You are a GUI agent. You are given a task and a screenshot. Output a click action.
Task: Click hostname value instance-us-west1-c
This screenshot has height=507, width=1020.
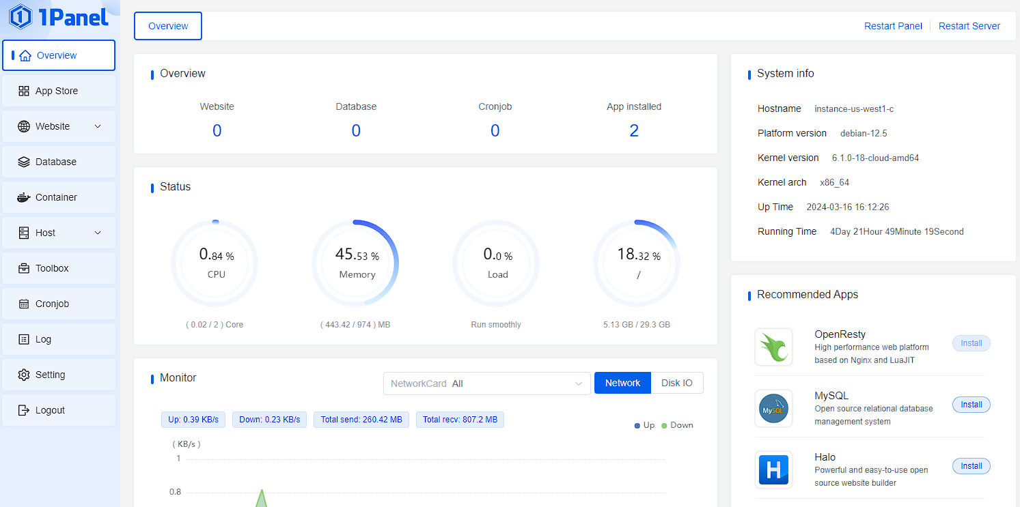854,109
